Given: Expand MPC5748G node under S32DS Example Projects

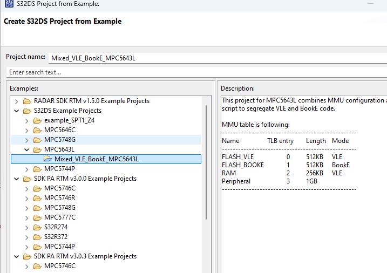Looking at the screenshot, I should point(26,140).
